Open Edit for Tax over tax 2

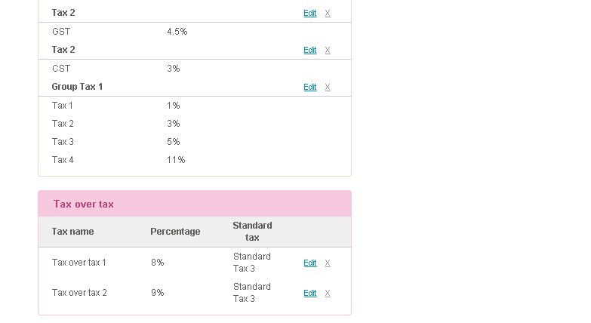tap(309, 294)
